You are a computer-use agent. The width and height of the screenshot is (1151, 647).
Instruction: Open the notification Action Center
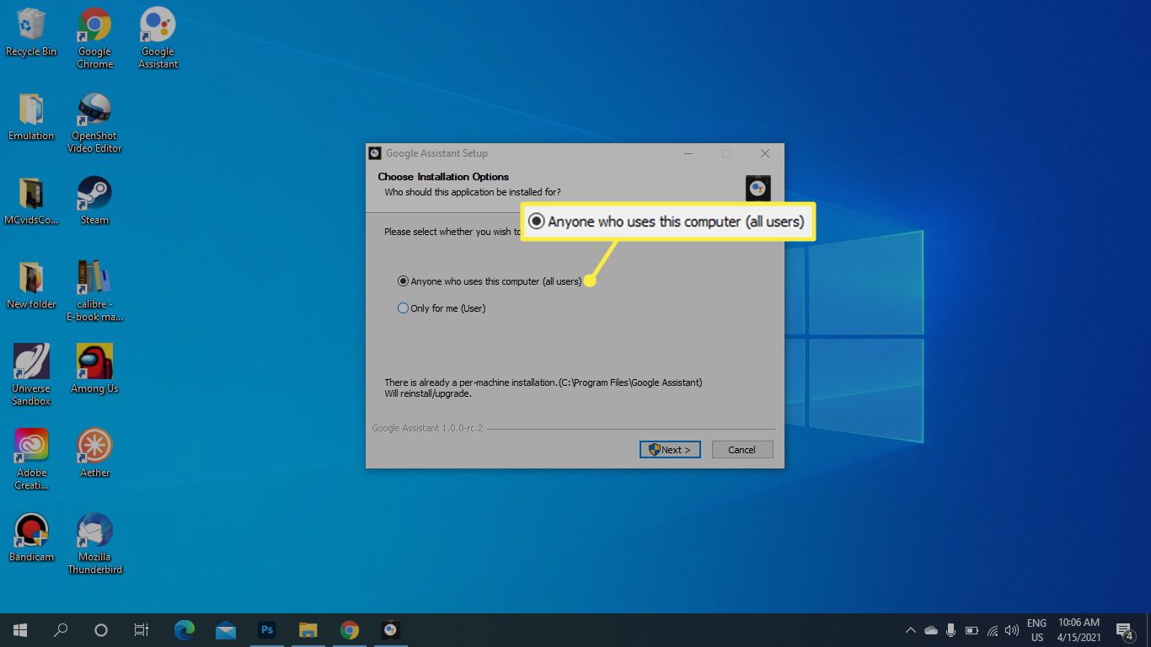(1125, 630)
